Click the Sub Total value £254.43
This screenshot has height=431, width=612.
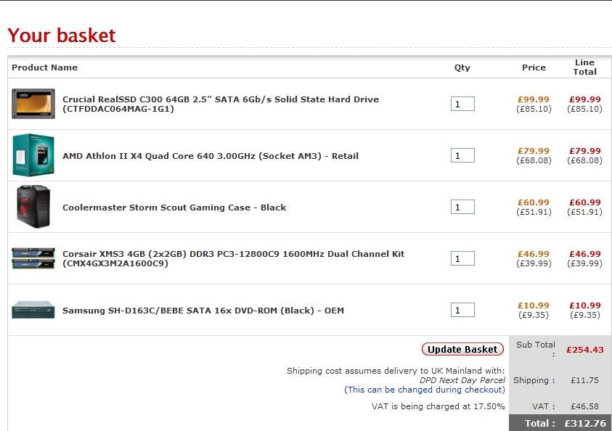pyautogui.click(x=584, y=350)
